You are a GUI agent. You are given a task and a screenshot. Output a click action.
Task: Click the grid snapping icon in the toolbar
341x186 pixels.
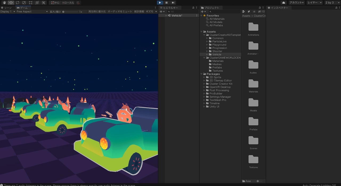pos(78,3)
